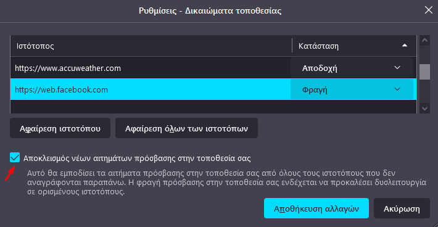Sort by the Ιστότοπος column header
This screenshot has width=438, height=227.
[x=151, y=46]
